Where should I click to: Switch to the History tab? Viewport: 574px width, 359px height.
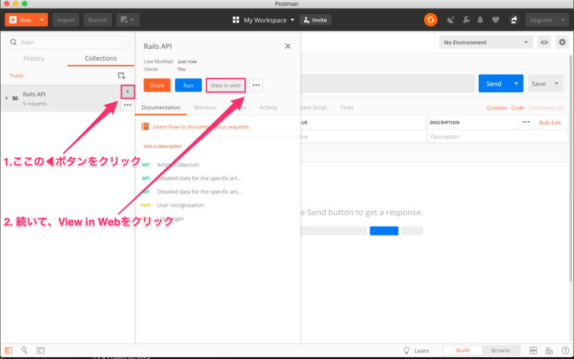tap(34, 58)
